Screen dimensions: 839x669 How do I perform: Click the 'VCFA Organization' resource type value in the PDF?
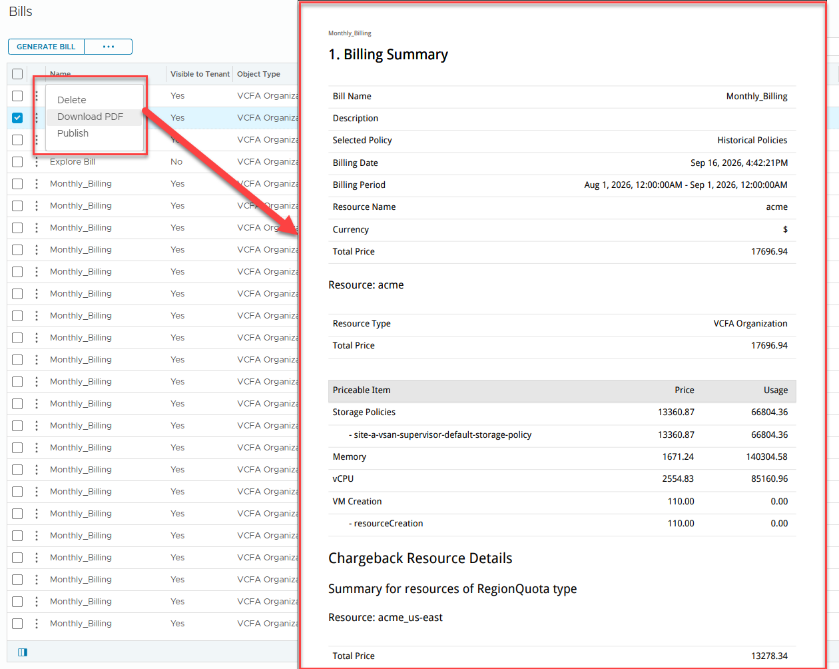[750, 323]
